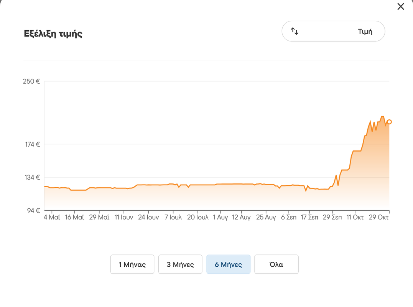Click the sort arrows icon
The image size is (413, 307).
click(x=295, y=31)
